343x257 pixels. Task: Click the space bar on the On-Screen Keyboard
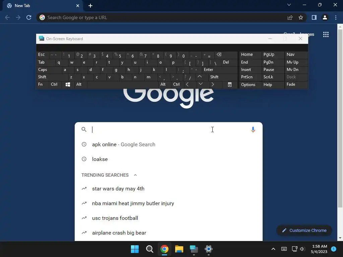click(x=123, y=84)
